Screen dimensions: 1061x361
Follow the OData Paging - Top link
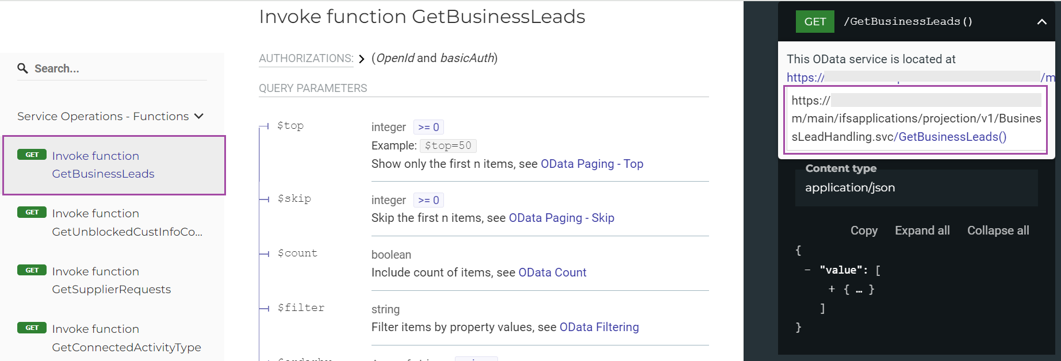tap(592, 164)
